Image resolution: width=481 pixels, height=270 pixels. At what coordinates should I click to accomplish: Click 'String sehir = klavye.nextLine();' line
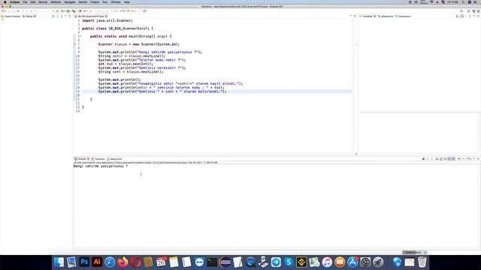pyautogui.click(x=132, y=56)
